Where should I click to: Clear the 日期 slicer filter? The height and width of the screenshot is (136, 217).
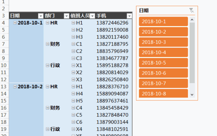pyautogui.click(x=192, y=11)
